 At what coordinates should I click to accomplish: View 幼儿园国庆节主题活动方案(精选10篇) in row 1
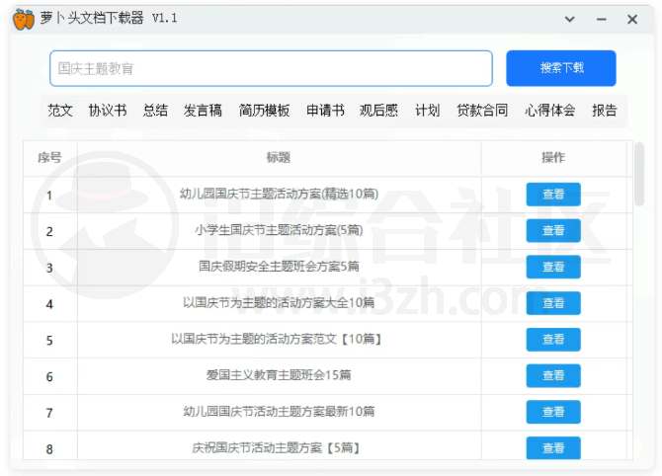point(553,195)
